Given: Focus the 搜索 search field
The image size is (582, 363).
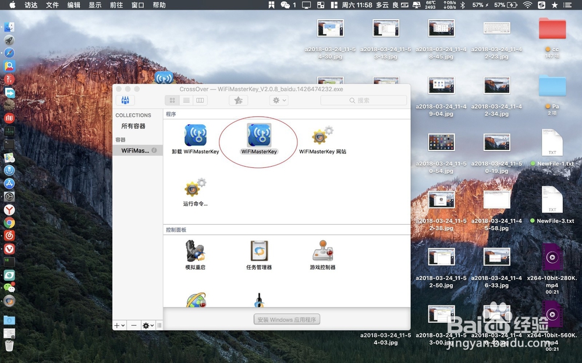Looking at the screenshot, I should [363, 100].
